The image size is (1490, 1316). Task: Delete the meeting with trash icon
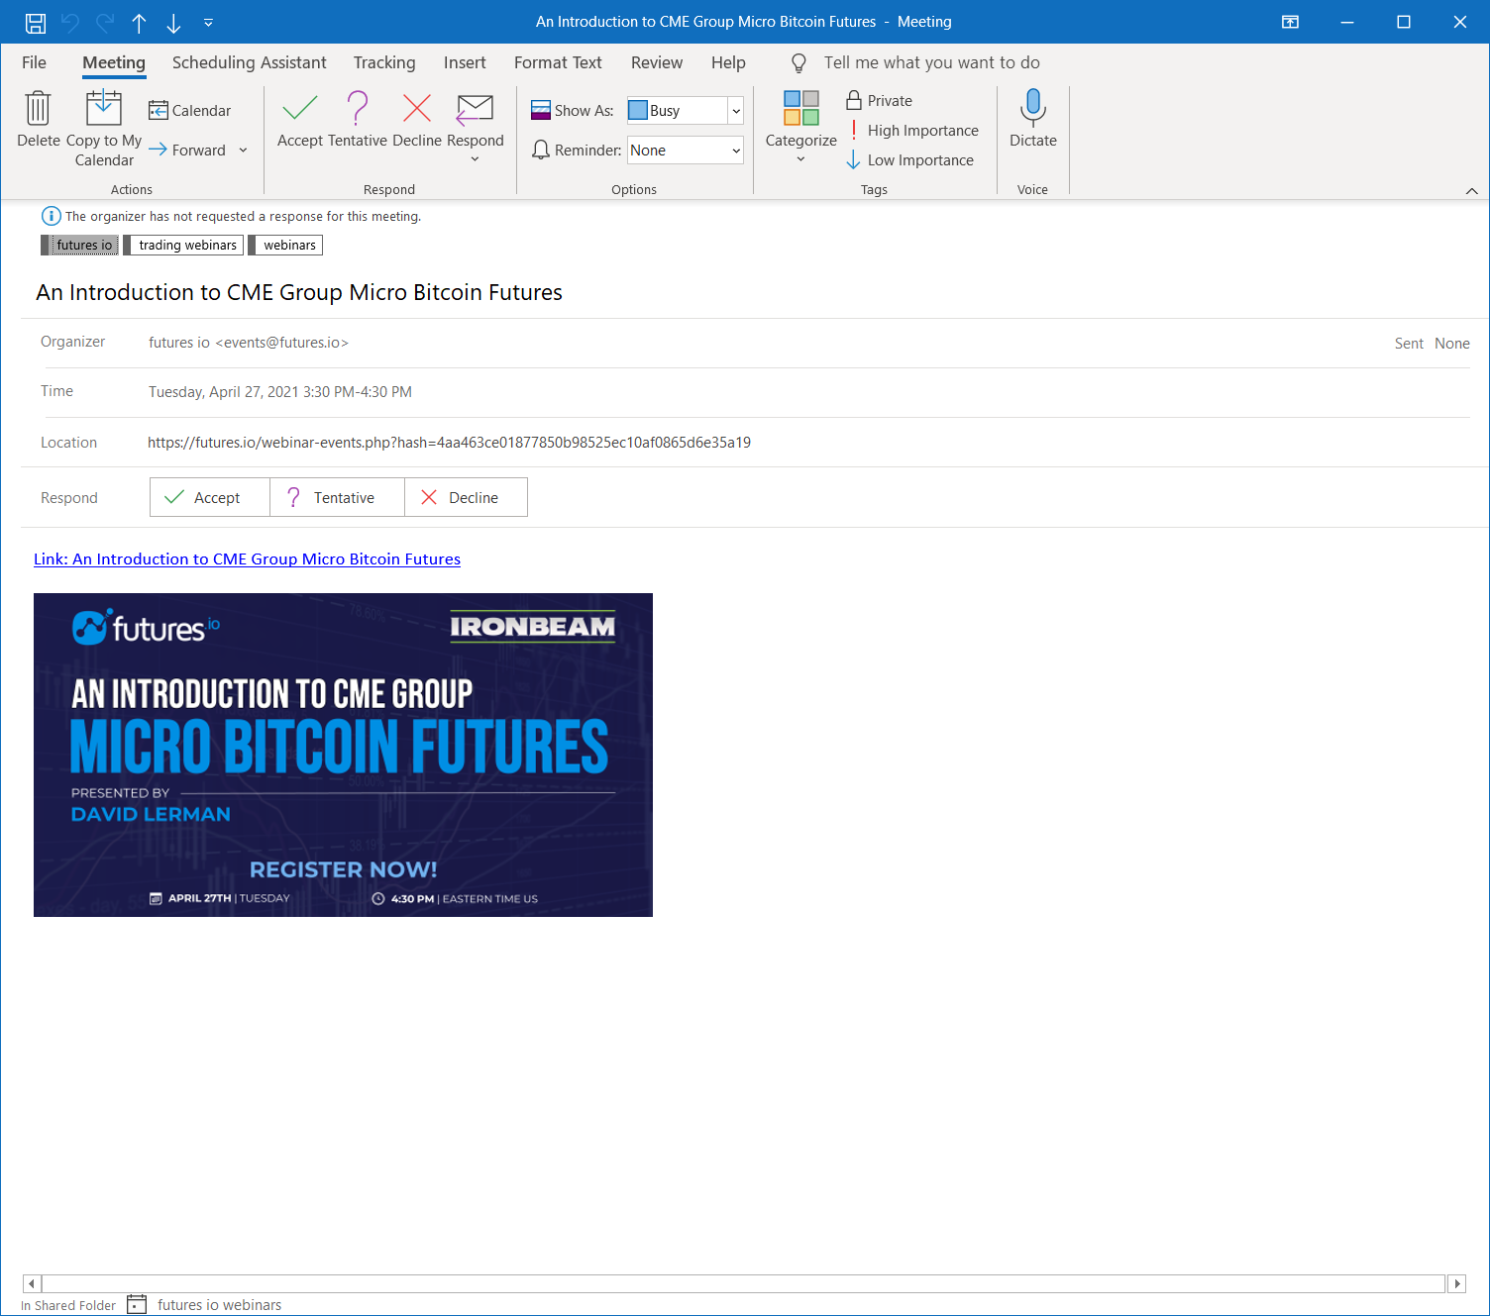click(39, 119)
